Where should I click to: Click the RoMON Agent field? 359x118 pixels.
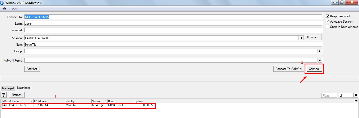click(171, 60)
